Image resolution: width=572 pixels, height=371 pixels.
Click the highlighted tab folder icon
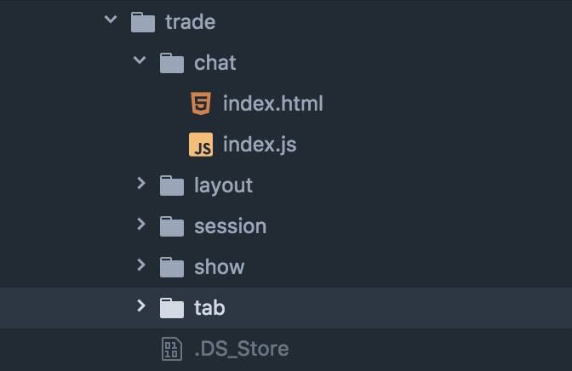tap(172, 308)
